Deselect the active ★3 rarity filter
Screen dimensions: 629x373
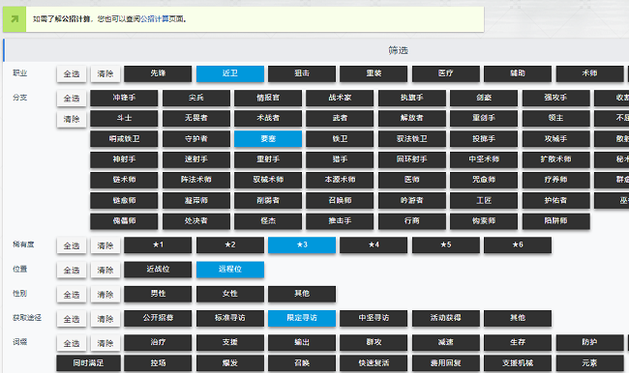tap(302, 245)
